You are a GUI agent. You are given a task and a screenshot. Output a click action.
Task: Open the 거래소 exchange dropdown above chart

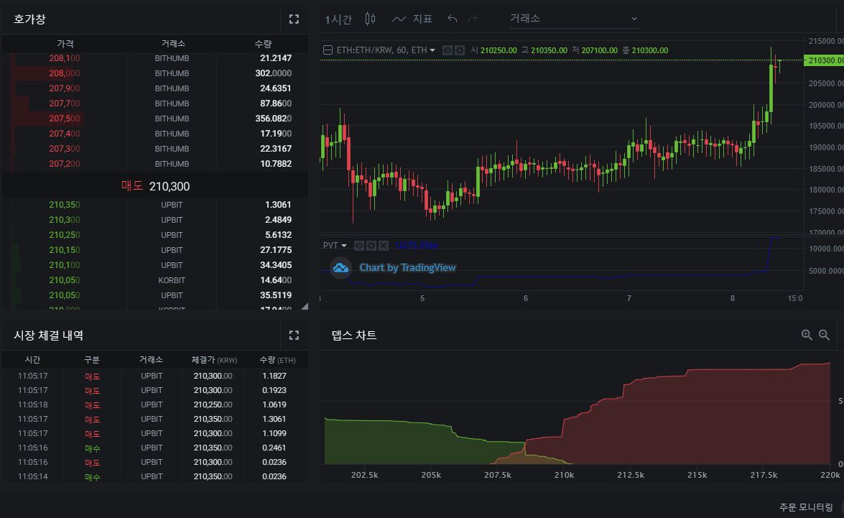575,19
